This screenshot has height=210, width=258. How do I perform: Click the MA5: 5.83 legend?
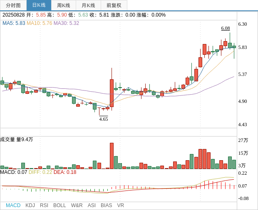14,23
